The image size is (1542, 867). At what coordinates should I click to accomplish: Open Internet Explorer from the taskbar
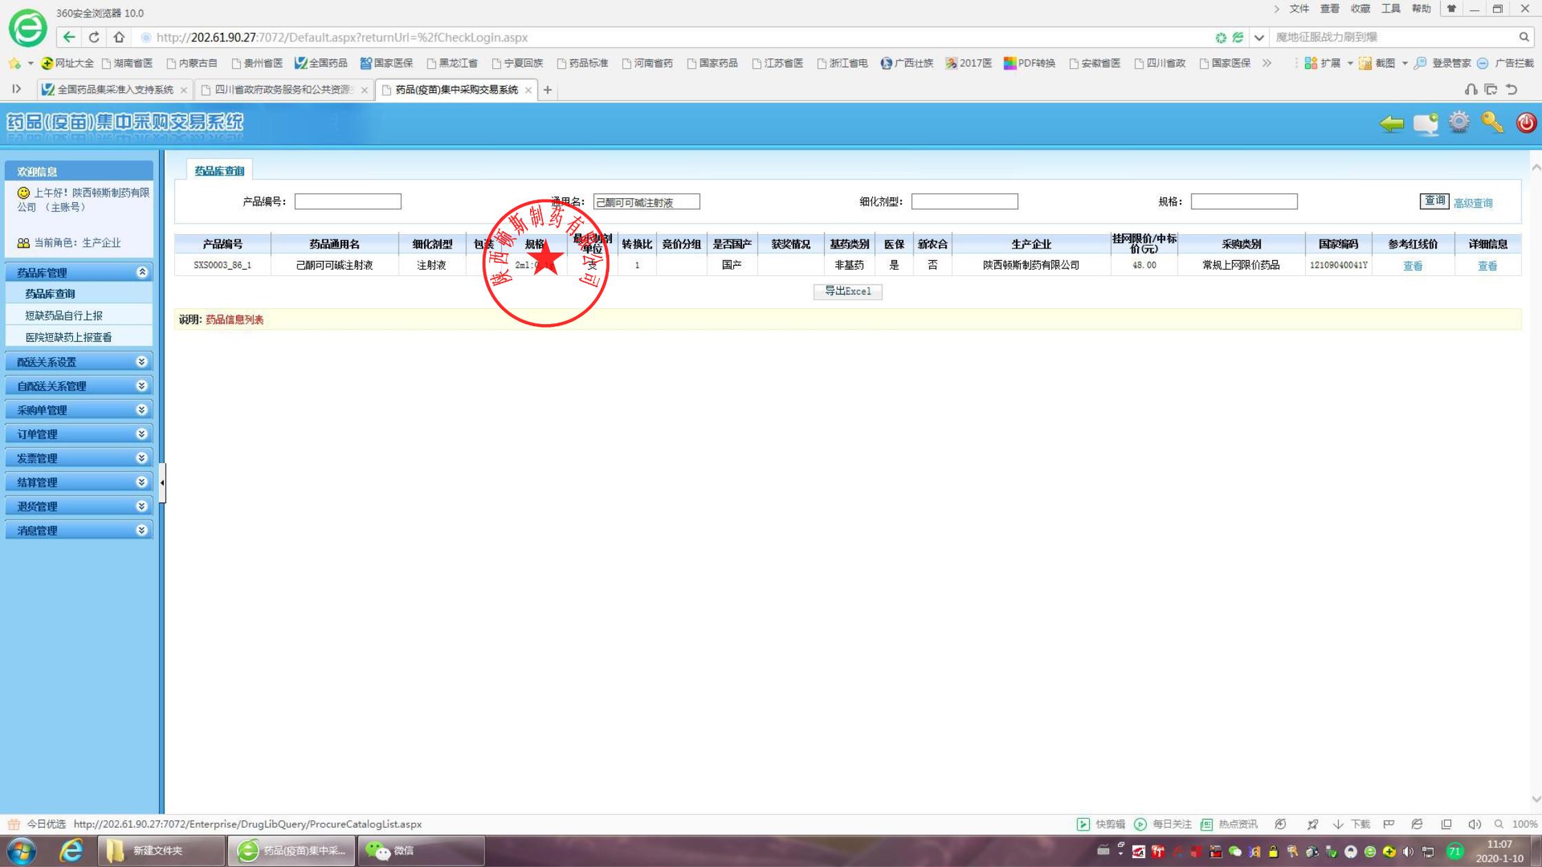click(71, 851)
